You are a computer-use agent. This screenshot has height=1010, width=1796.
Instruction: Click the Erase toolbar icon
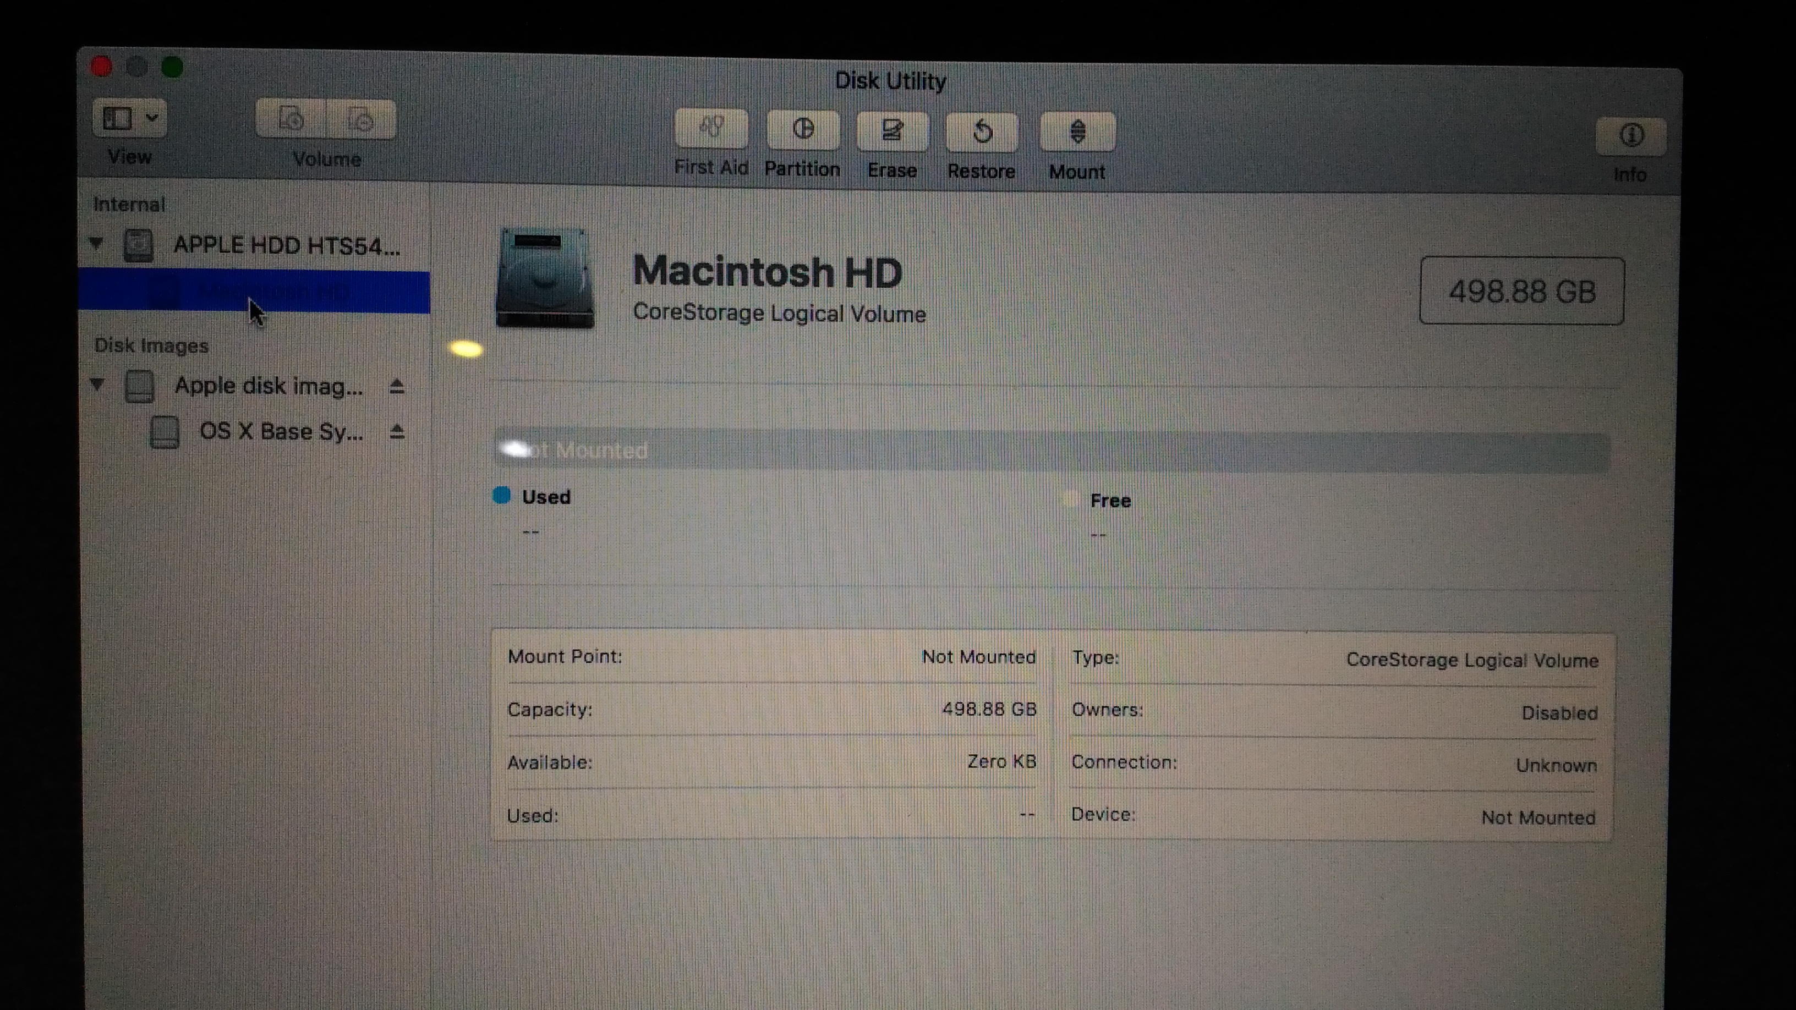coord(892,131)
